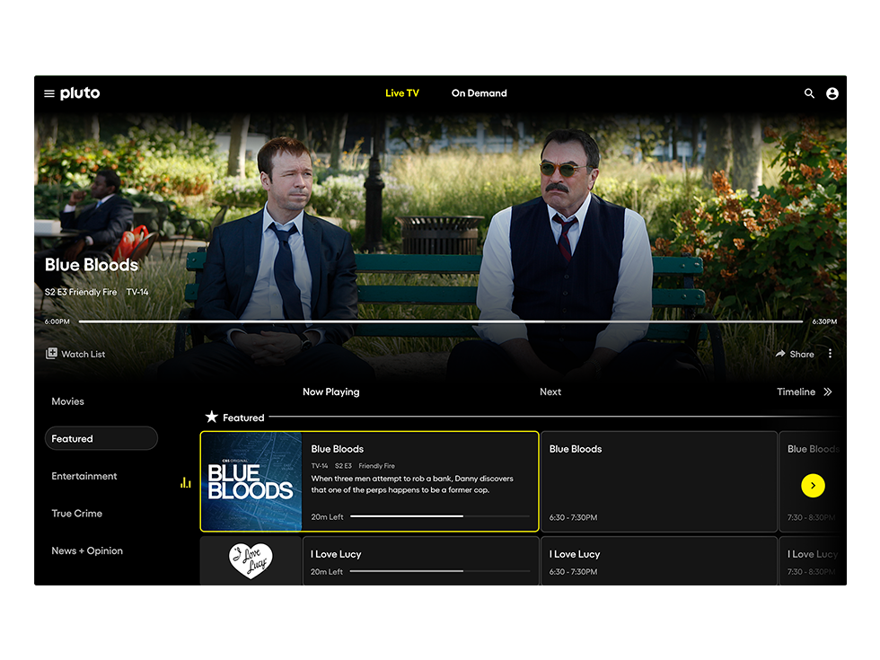Switch to the On Demand tab
880x660 pixels.
point(479,93)
